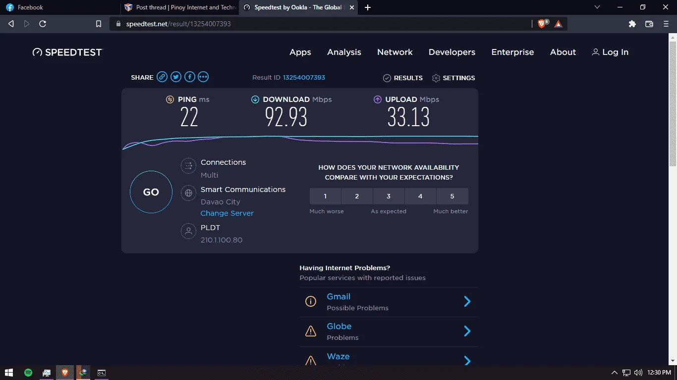Viewport: 677px width, 380px height.
Task: Click the user icon beside PLDT
Action: (188, 231)
